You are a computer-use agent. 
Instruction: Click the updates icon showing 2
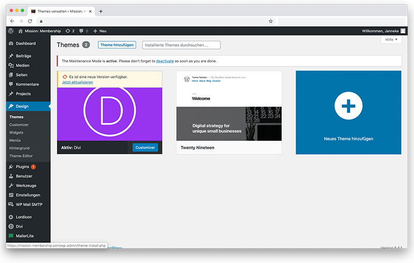[x=68, y=31]
